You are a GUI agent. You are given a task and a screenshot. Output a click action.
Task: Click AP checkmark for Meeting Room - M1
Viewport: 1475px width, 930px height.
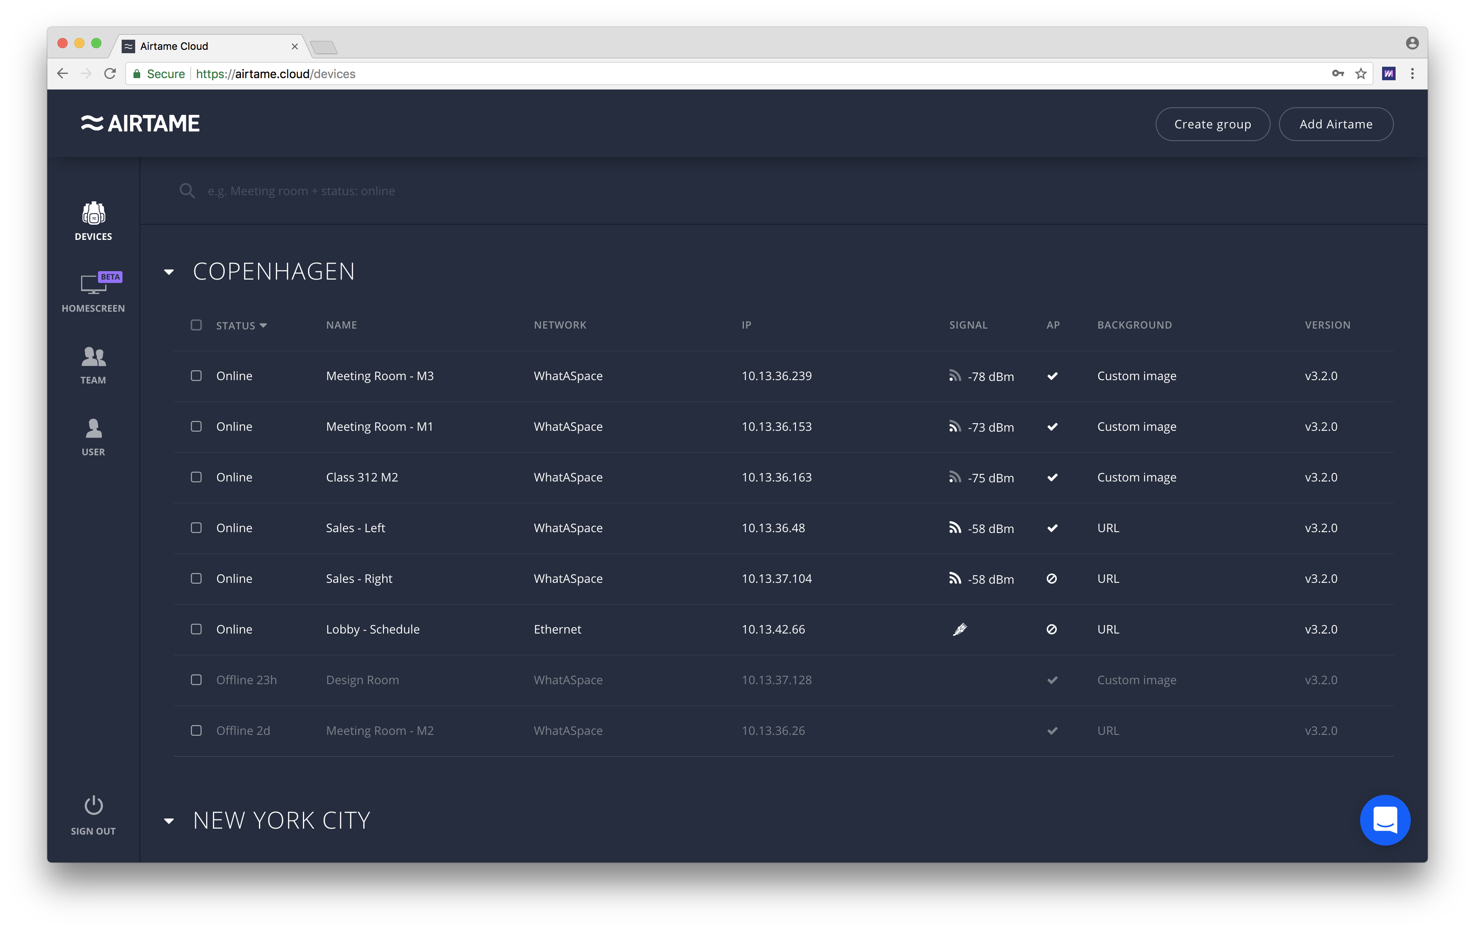point(1052,427)
